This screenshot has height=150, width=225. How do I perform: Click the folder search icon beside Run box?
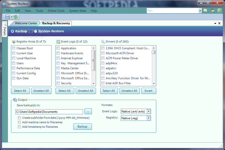(x=205, y=10)
